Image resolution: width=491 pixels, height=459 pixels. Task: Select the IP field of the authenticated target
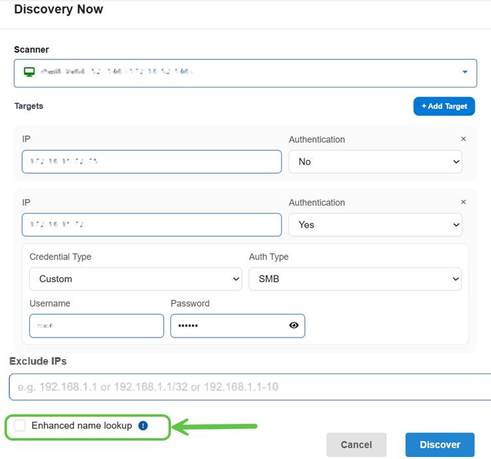pos(151,225)
